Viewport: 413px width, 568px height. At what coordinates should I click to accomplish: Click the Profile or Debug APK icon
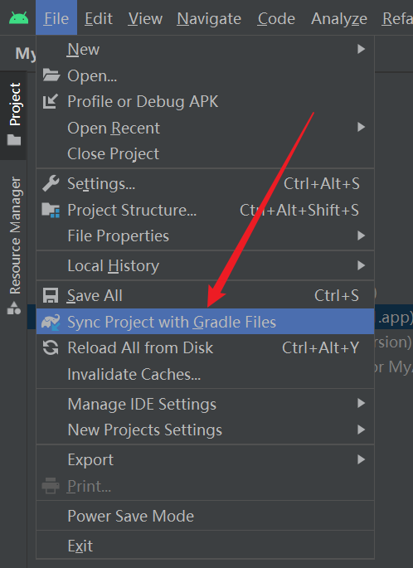point(51,101)
